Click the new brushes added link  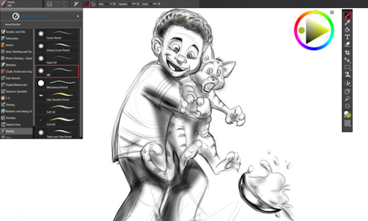point(34,17)
